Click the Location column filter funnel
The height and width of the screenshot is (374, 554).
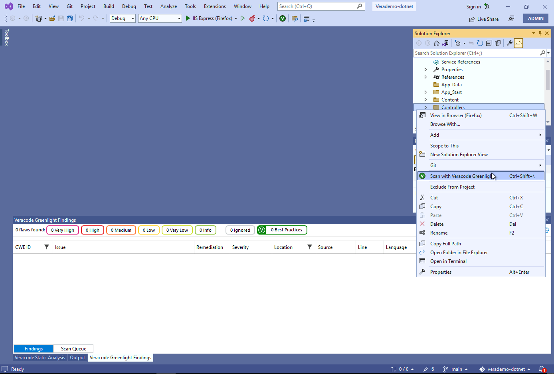(x=310, y=247)
